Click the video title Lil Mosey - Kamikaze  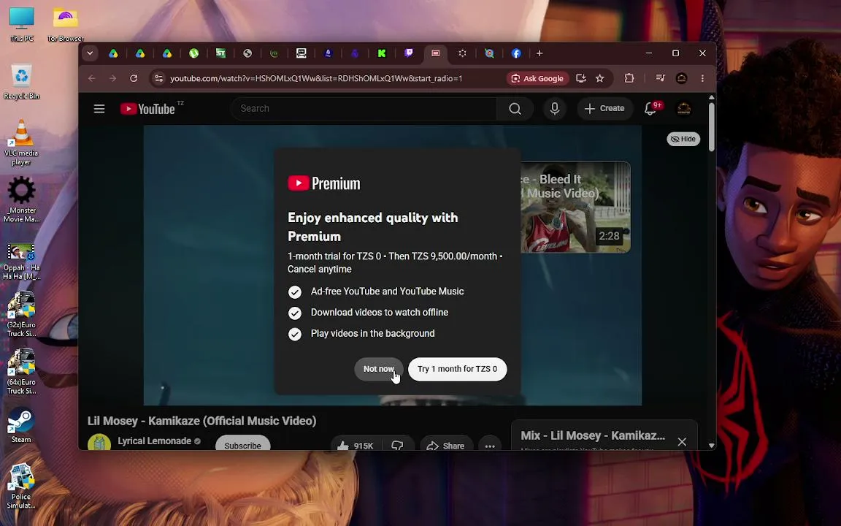pos(201,421)
